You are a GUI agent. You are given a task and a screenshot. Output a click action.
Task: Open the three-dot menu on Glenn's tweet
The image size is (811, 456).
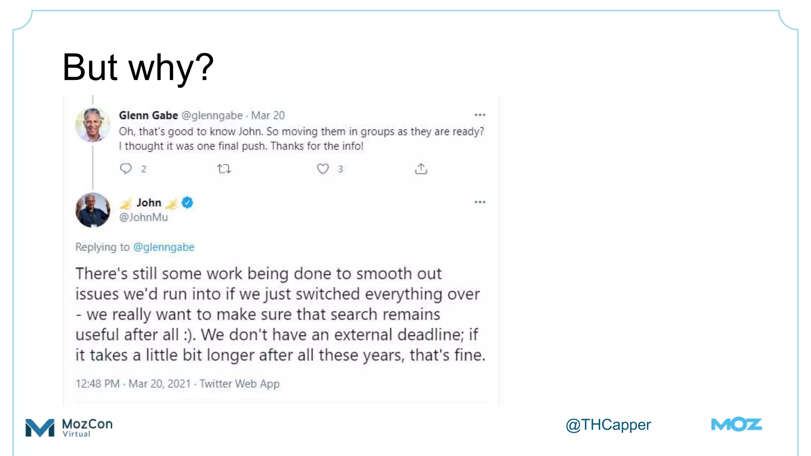pyautogui.click(x=480, y=115)
